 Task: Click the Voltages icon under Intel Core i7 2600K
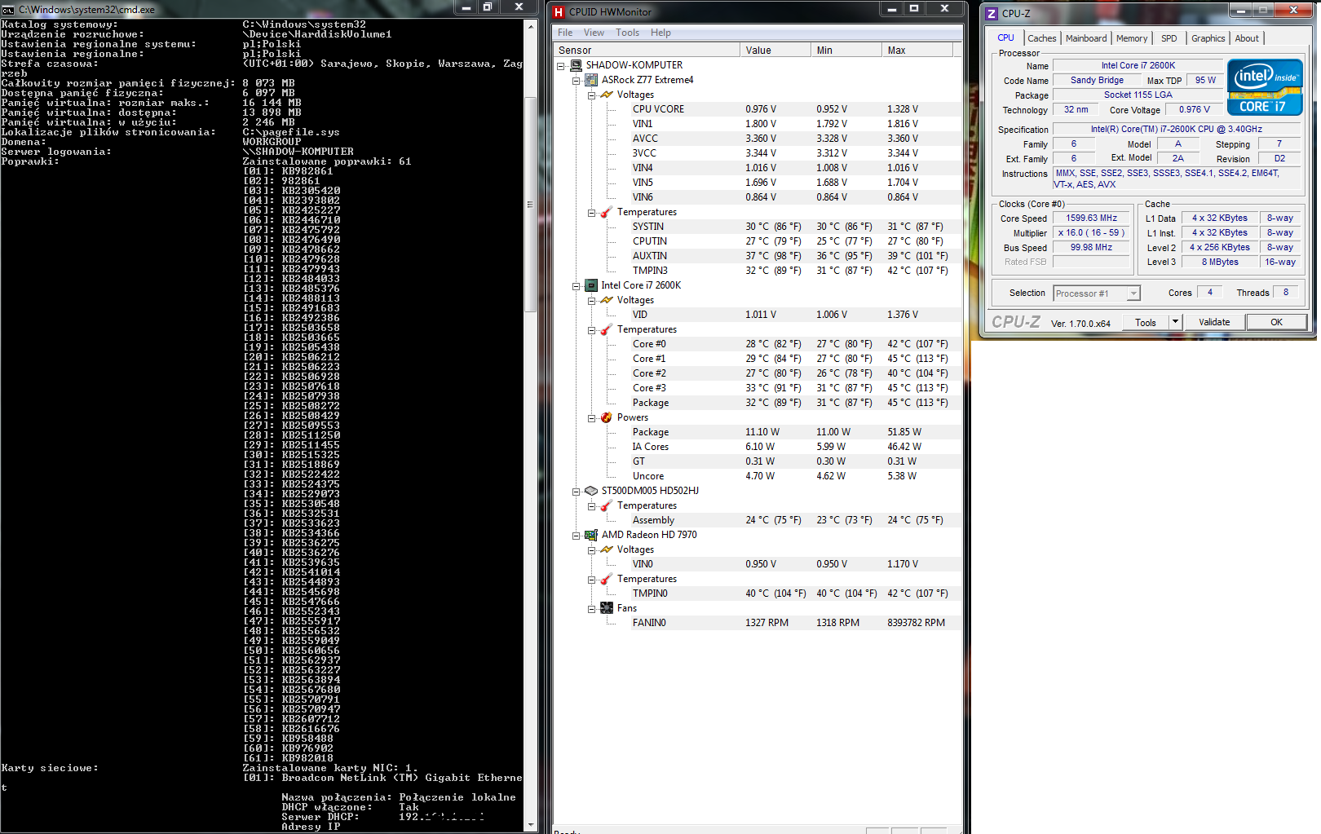[607, 300]
